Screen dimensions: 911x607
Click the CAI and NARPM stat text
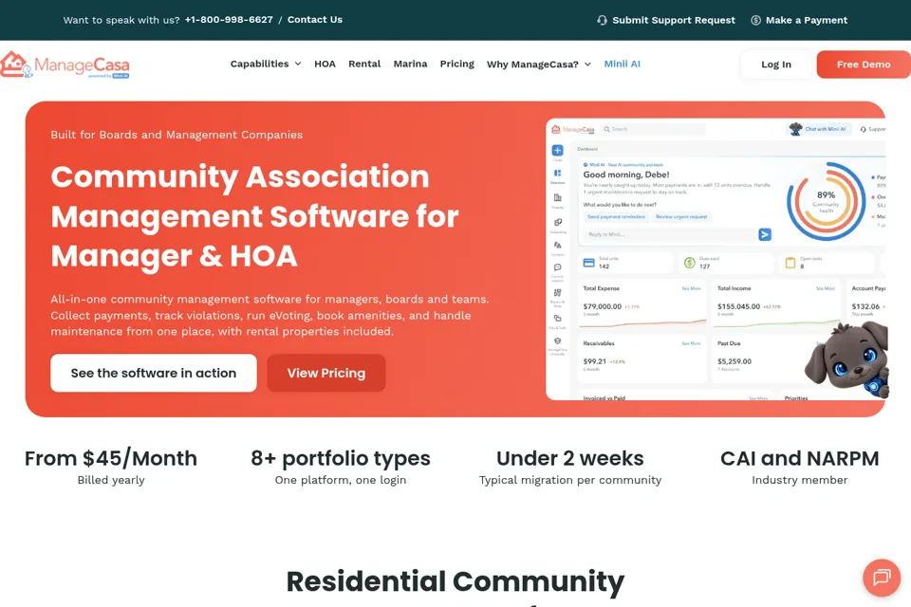799,458
